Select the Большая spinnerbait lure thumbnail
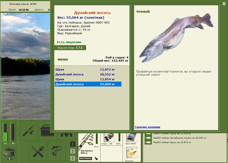228x163 pixels. (132, 153)
